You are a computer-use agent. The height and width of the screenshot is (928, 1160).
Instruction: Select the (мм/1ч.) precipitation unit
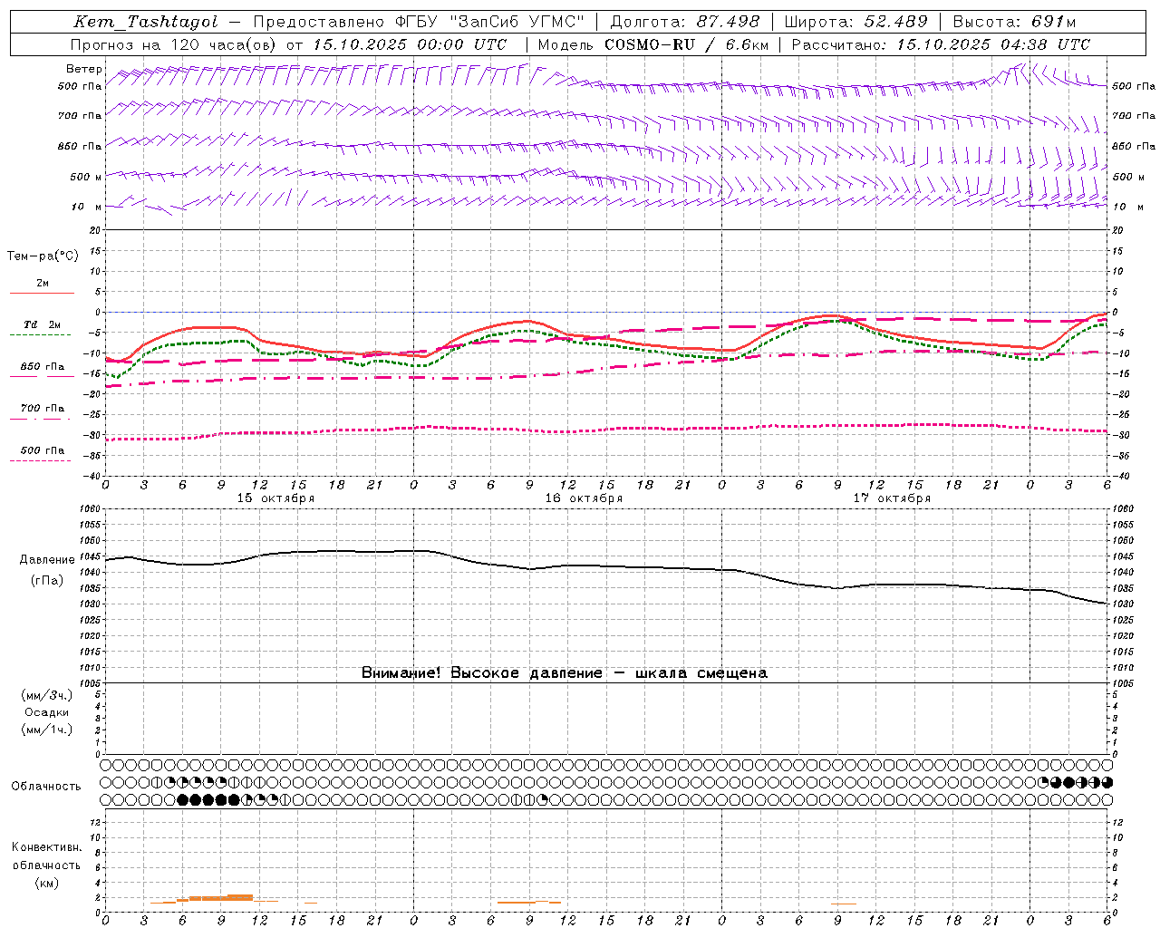[x=47, y=730]
